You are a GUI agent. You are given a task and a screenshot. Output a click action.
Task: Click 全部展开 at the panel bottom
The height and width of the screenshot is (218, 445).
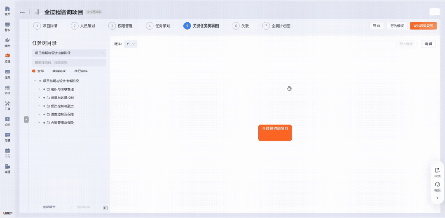coord(49,207)
